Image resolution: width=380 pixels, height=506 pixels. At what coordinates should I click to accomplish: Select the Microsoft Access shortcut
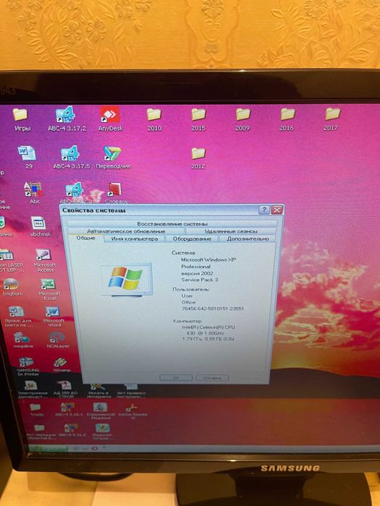[45, 260]
